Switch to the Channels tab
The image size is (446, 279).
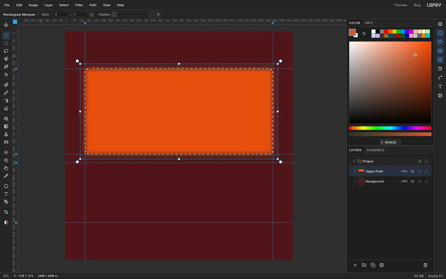tap(375, 150)
